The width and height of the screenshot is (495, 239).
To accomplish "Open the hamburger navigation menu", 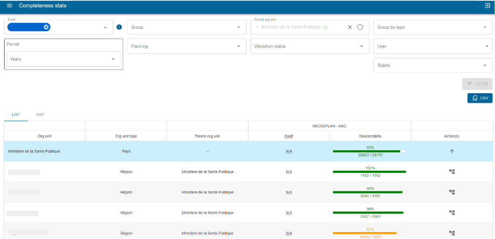I will tap(9, 6).
